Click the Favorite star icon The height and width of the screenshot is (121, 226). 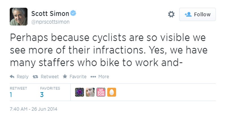point(65,76)
